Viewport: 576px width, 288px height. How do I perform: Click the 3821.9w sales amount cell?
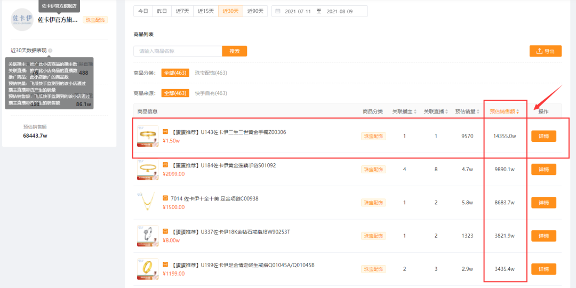tap(505, 236)
